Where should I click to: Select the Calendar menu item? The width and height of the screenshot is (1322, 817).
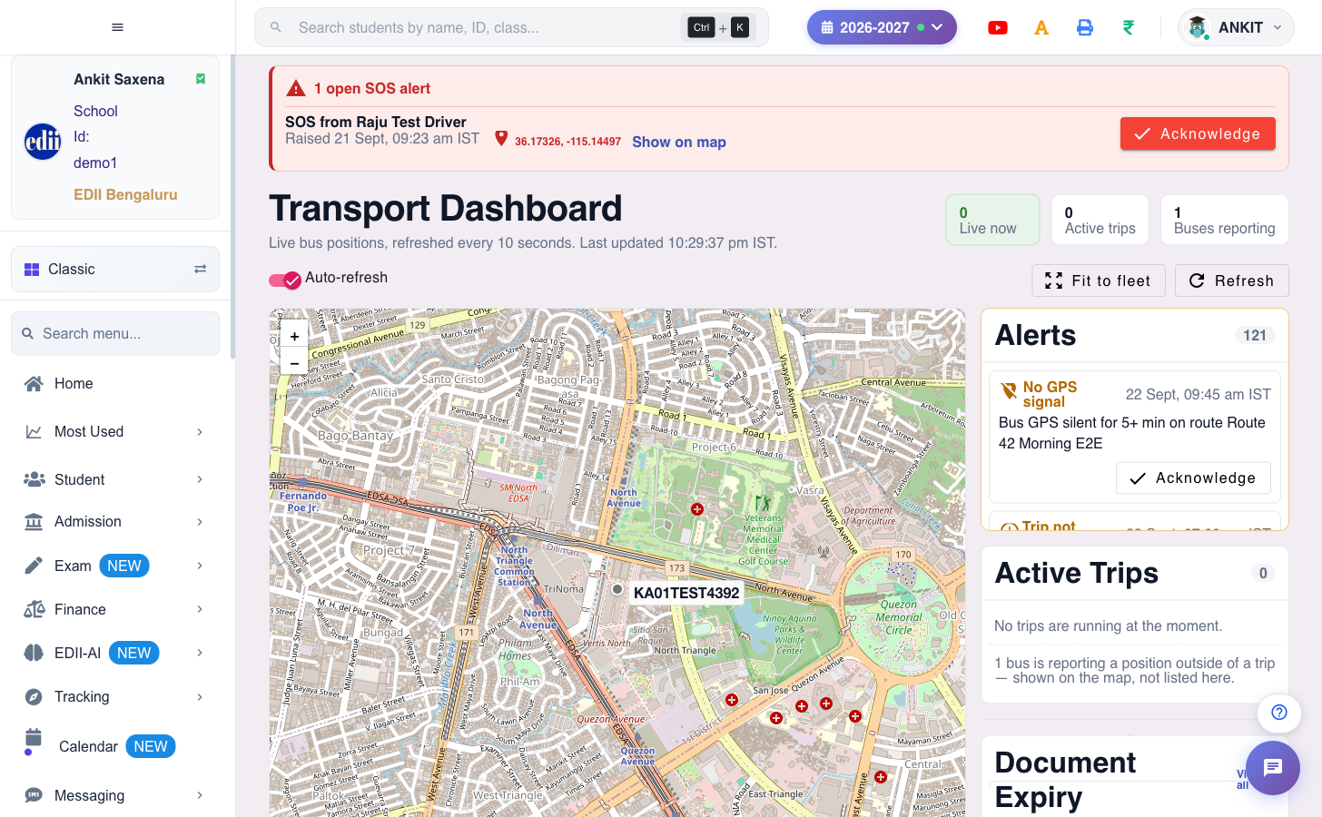115,746
